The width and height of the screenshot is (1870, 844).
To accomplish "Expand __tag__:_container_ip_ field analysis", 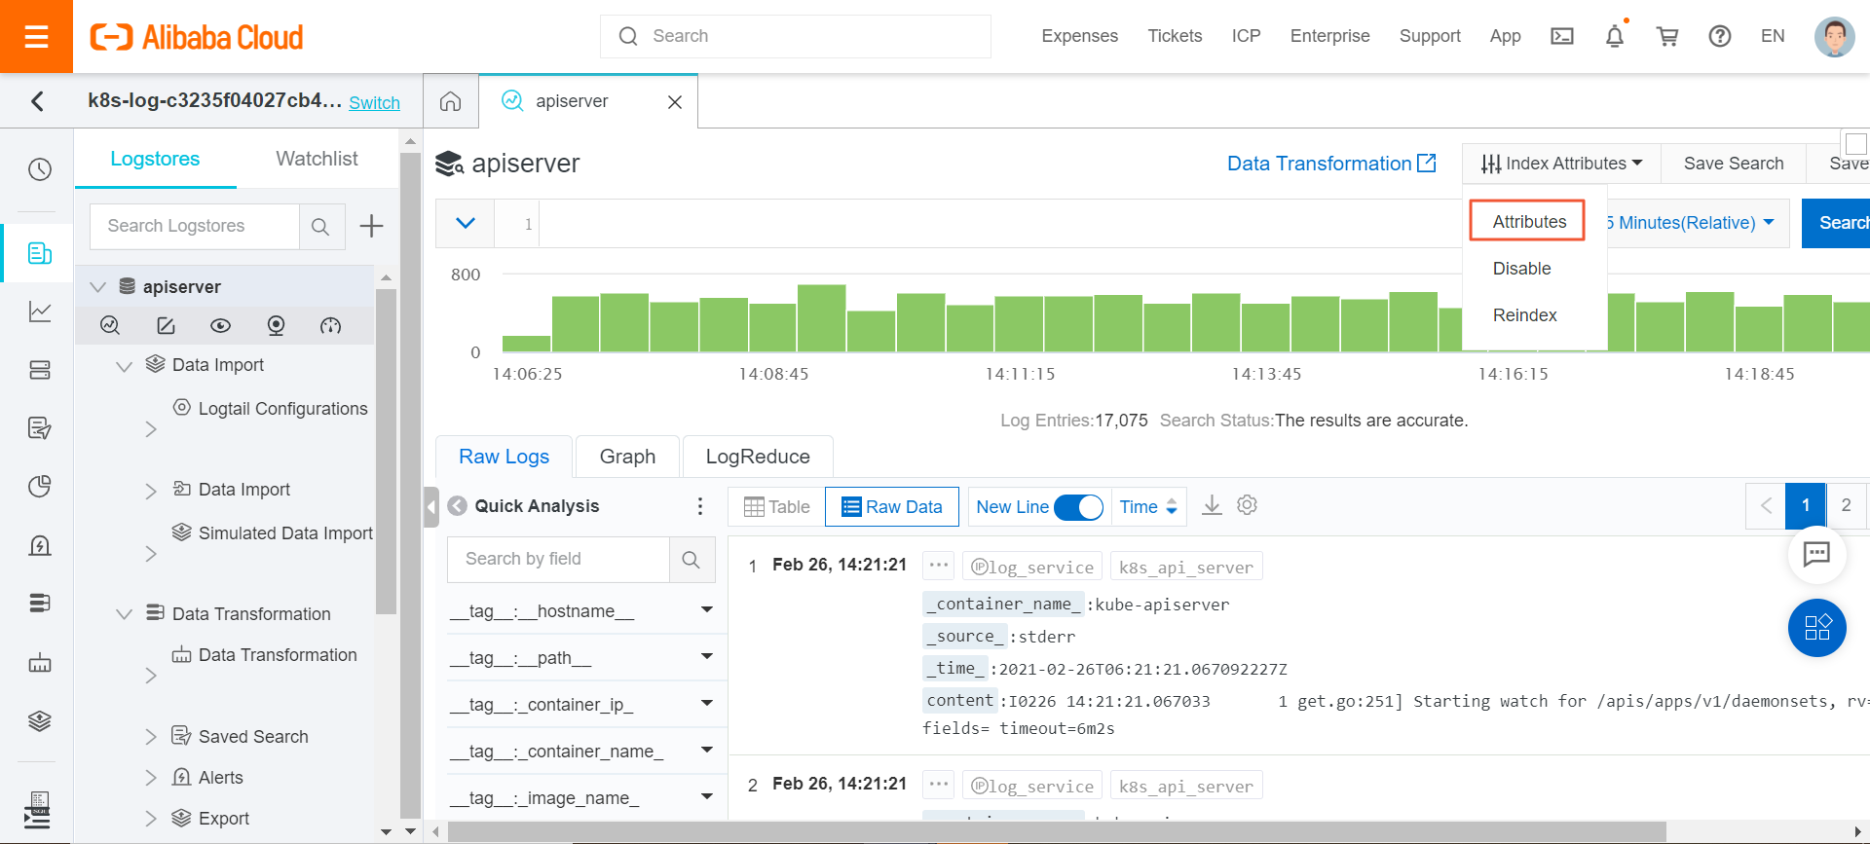I will tap(707, 703).
